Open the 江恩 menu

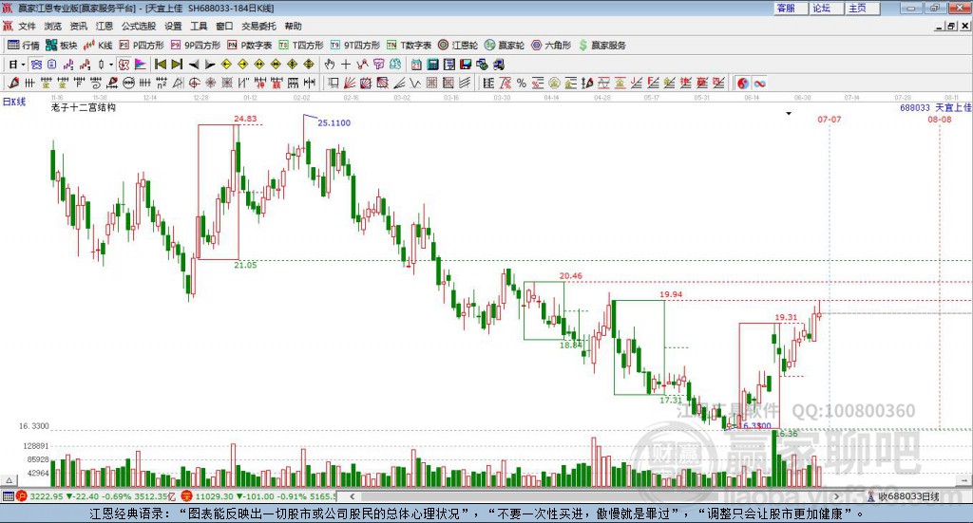[x=105, y=26]
